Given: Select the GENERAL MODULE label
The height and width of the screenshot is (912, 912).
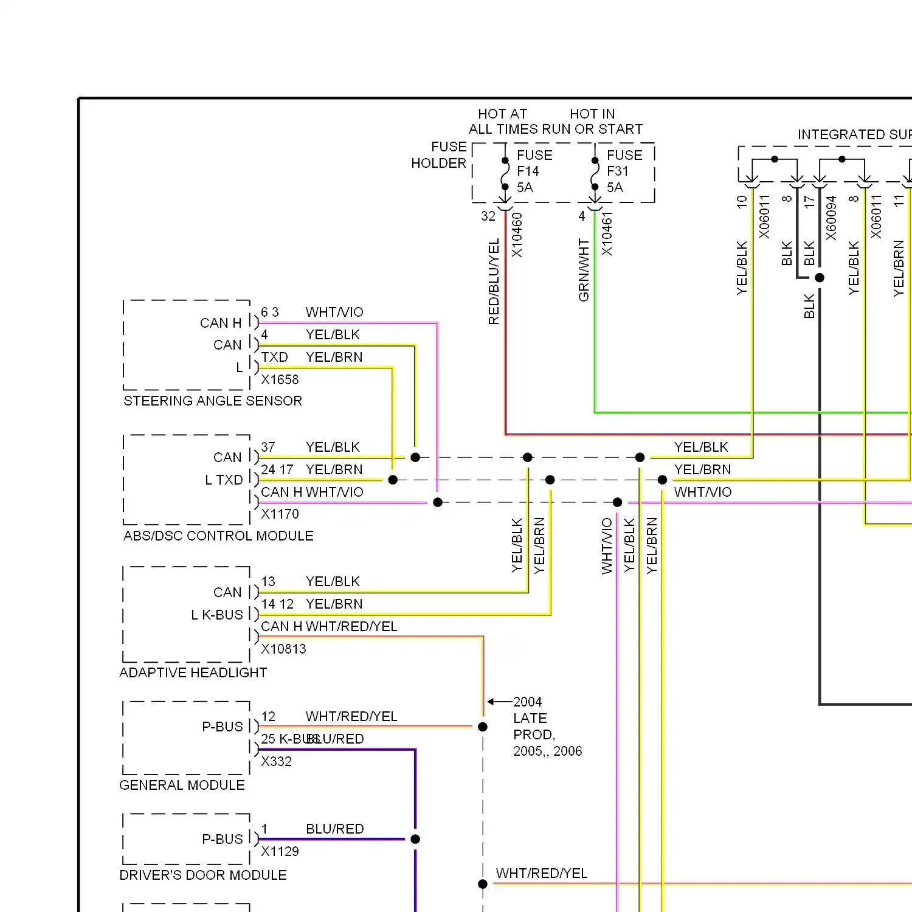Looking at the screenshot, I should pos(182,785).
